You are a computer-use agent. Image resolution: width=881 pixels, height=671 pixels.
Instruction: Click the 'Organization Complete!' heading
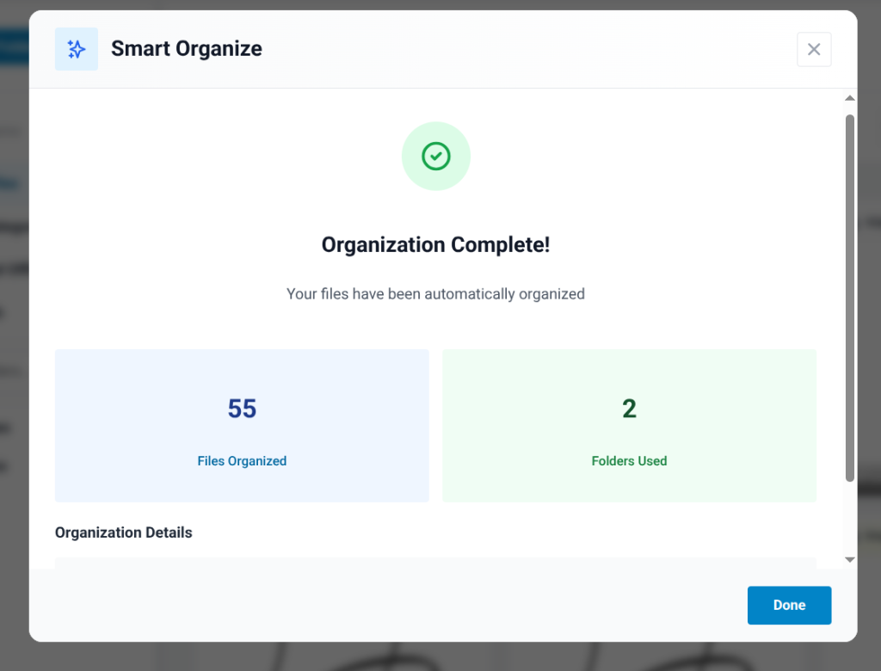[x=435, y=245]
